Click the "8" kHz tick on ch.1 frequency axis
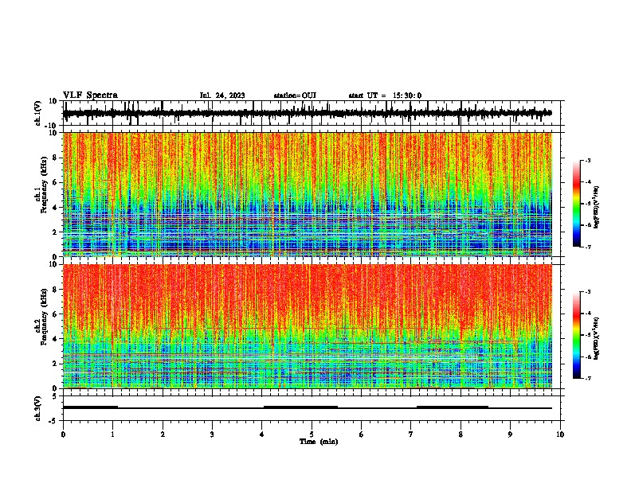The width and height of the screenshot is (631, 487). point(55,158)
